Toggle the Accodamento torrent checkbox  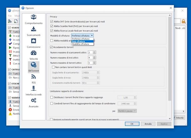click(x=51, y=47)
